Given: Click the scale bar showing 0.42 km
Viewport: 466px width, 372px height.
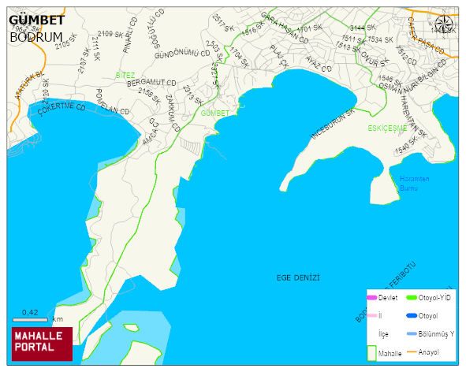Looking at the screenshot, I should click(30, 320).
